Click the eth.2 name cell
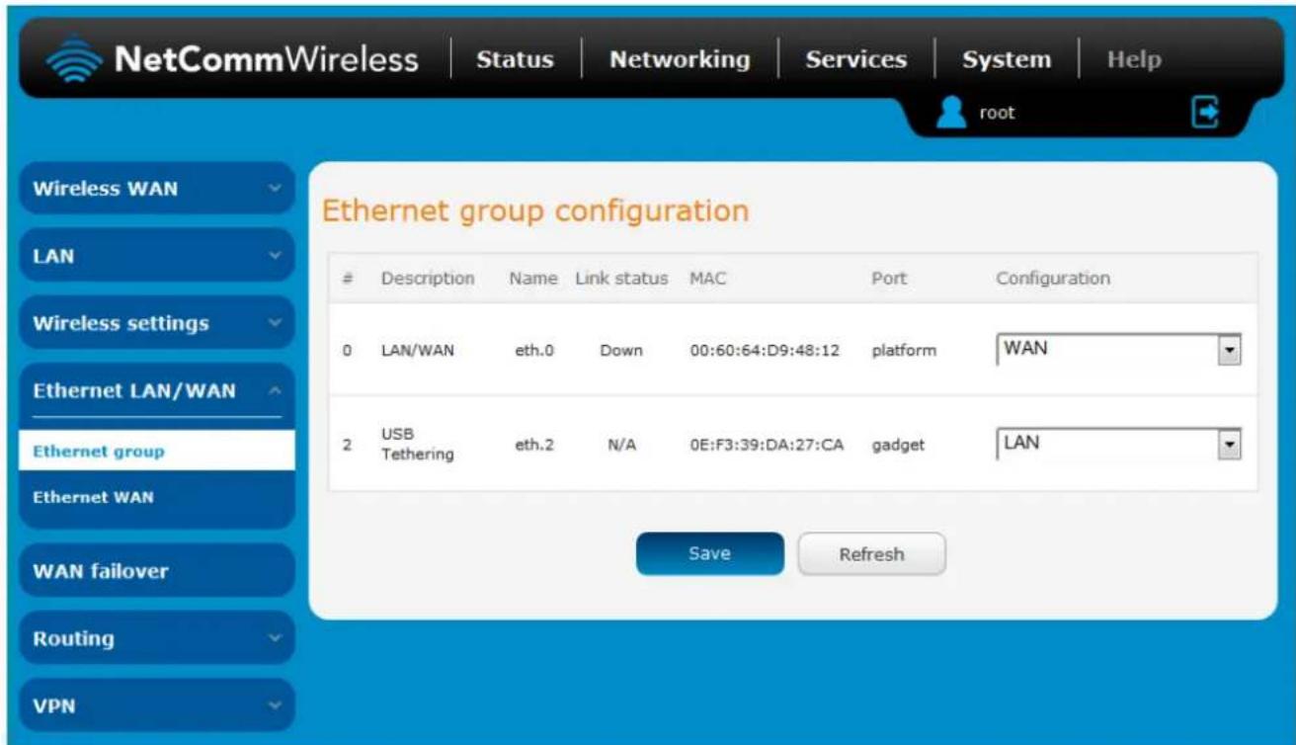The width and height of the screenshot is (1296, 745). click(533, 445)
